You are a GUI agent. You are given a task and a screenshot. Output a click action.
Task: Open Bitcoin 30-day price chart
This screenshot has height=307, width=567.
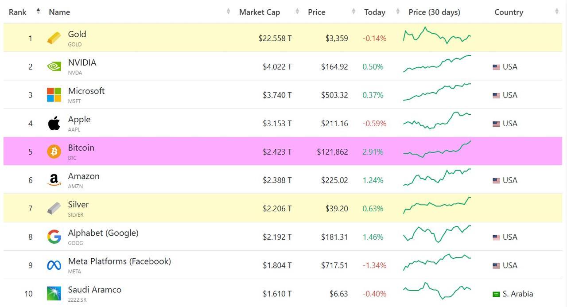(437, 150)
